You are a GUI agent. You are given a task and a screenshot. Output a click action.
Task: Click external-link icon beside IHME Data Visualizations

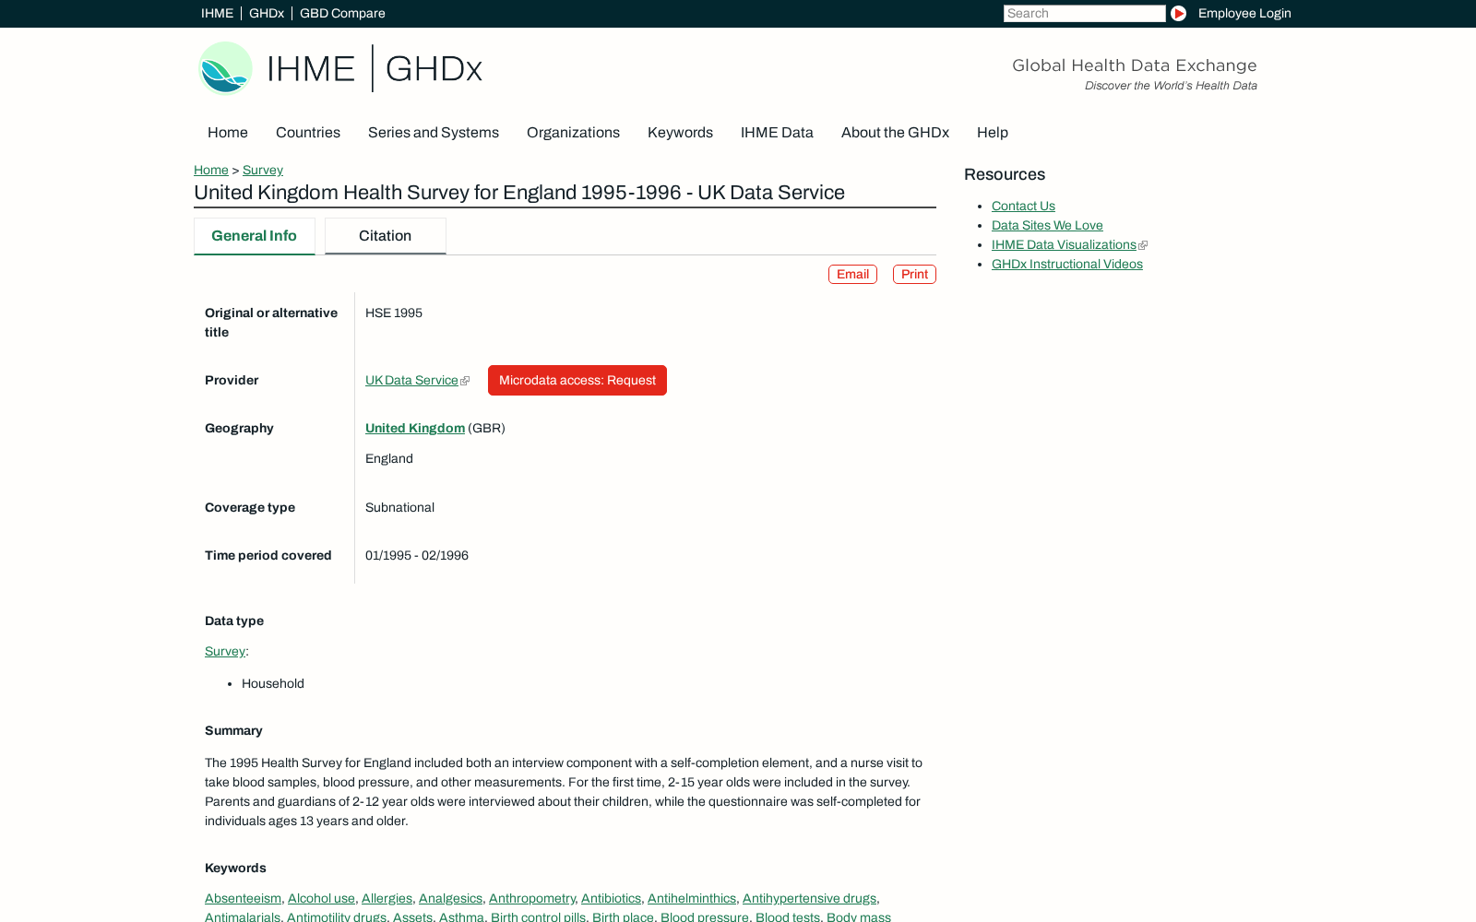tap(1143, 245)
